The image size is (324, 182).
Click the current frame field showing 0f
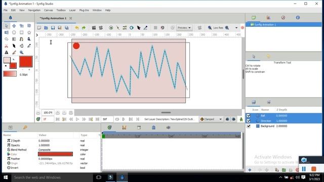[x=48, y=119]
